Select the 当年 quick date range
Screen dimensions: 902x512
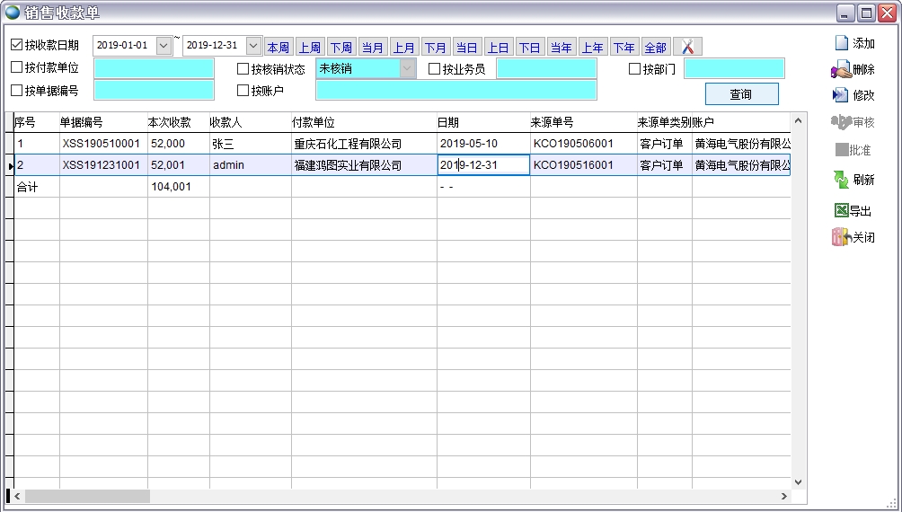(x=562, y=48)
